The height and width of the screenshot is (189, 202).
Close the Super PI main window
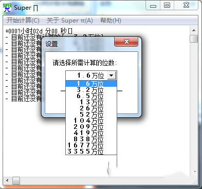coord(186,6)
